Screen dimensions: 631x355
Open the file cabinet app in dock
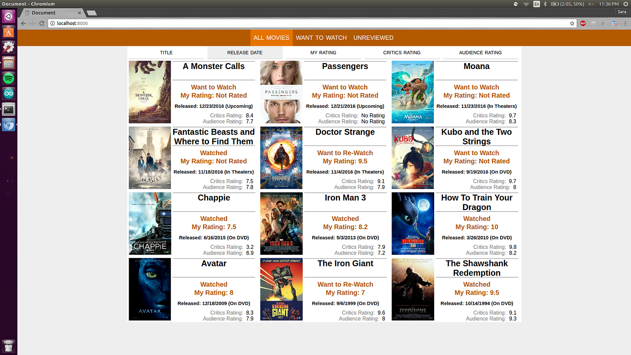coord(9,63)
